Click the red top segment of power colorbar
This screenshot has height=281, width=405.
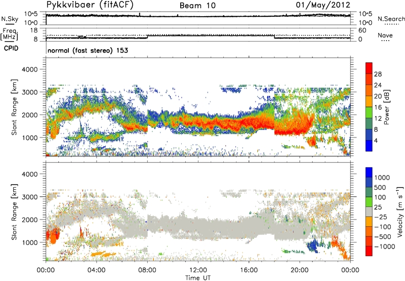[x=369, y=68]
